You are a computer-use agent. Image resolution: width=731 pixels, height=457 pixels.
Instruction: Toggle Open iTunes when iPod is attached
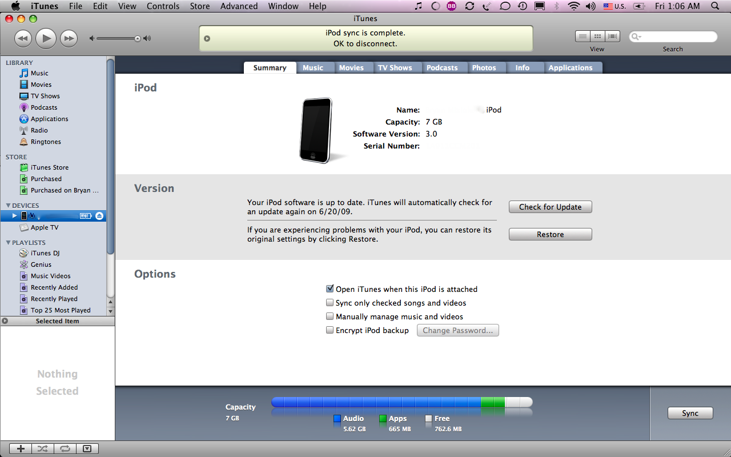coord(330,289)
